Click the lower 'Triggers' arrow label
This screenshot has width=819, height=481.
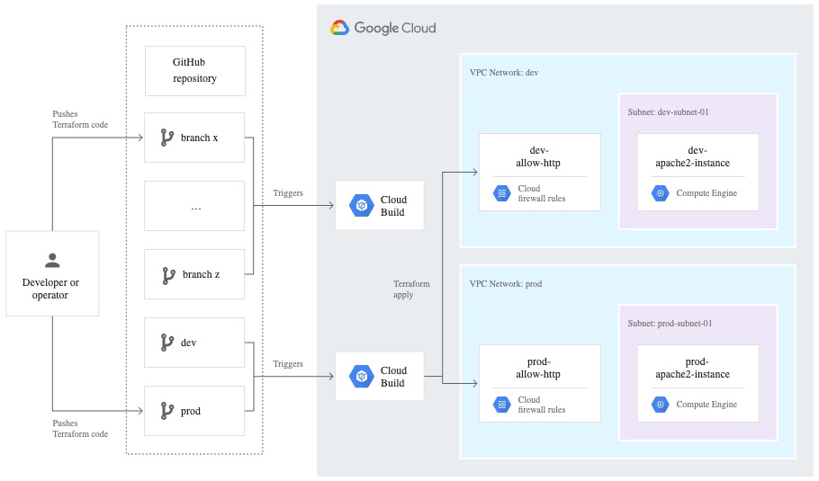tap(288, 363)
